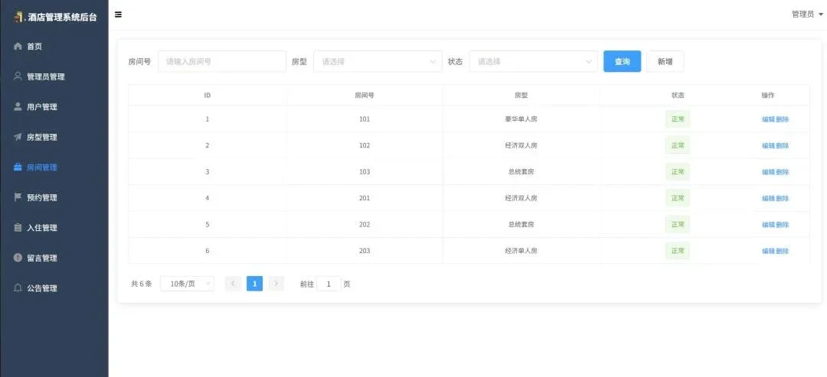Delete room 103 via 删除 link
827x377 pixels.
[783, 172]
